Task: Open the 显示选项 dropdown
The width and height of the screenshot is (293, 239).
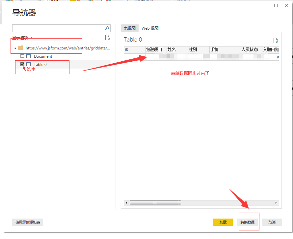Action: pos(22,38)
